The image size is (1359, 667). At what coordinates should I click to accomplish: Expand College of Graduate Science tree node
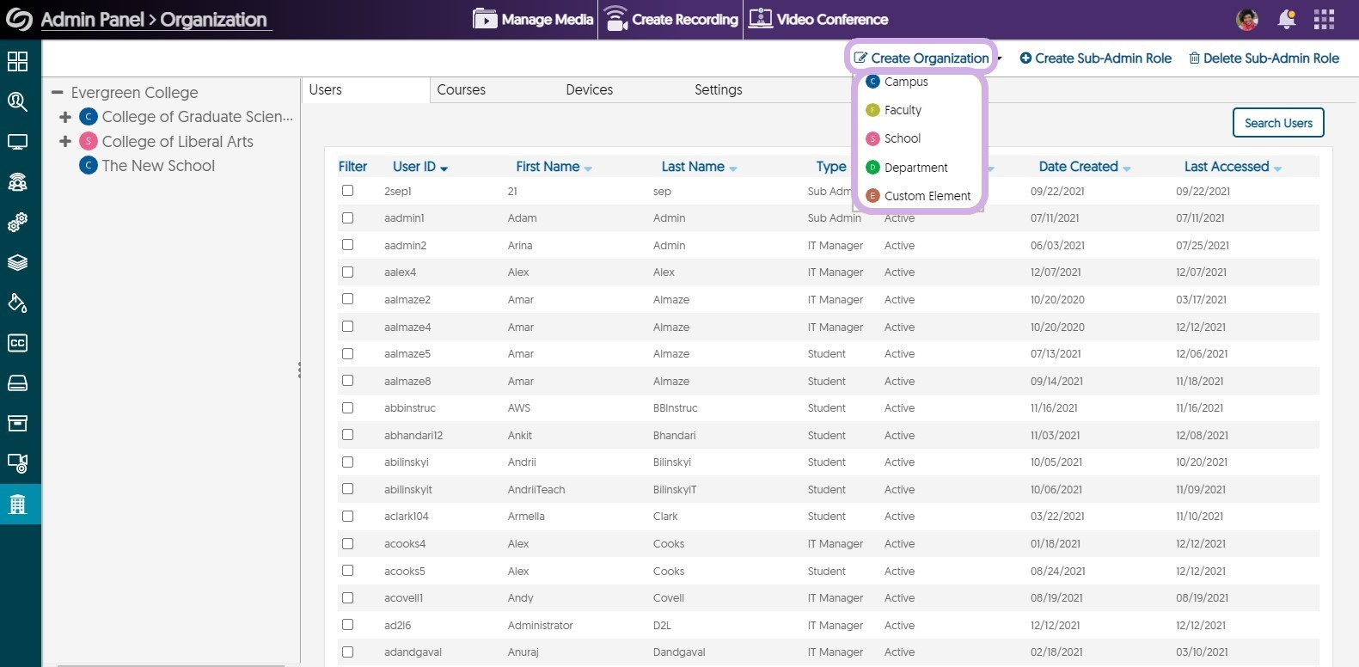pyautogui.click(x=65, y=117)
